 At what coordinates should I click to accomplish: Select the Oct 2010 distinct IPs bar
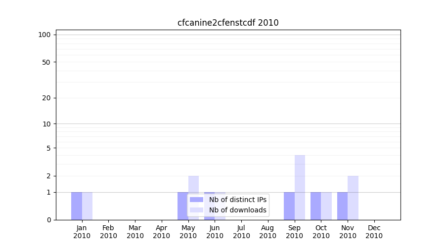315,206
